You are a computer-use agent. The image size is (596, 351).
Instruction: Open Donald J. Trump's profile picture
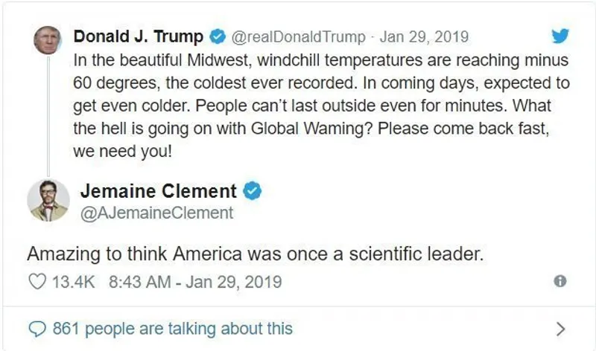48,39
